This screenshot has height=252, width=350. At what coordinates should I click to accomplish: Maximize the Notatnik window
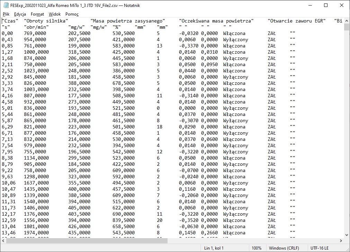(326, 5)
